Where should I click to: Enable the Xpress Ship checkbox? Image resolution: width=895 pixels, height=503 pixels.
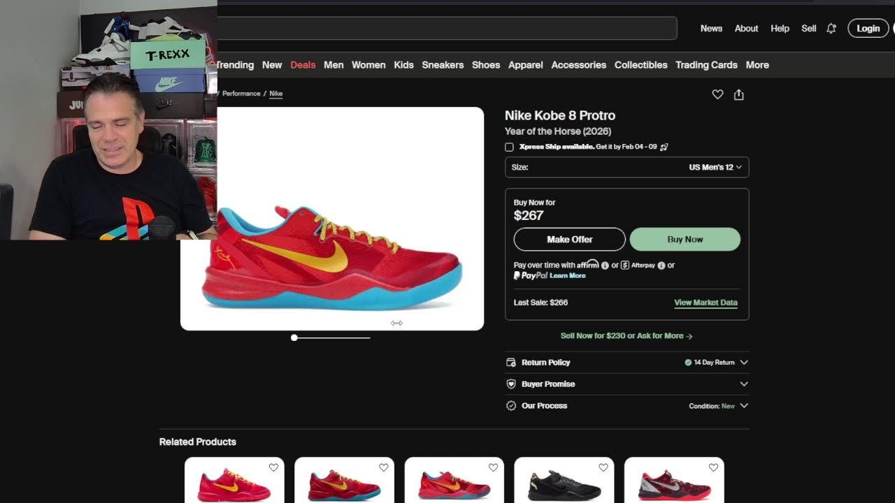509,147
